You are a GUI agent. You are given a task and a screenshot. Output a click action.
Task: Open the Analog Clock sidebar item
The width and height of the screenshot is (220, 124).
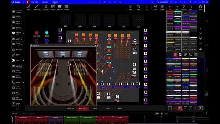[x=18, y=104]
